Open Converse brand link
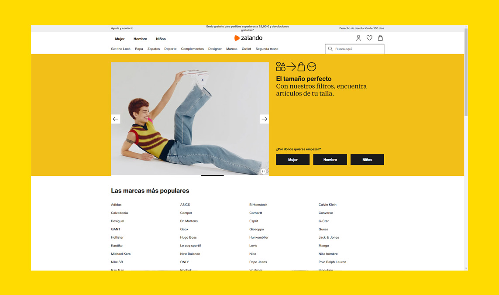The width and height of the screenshot is (499, 295). tap(326, 213)
